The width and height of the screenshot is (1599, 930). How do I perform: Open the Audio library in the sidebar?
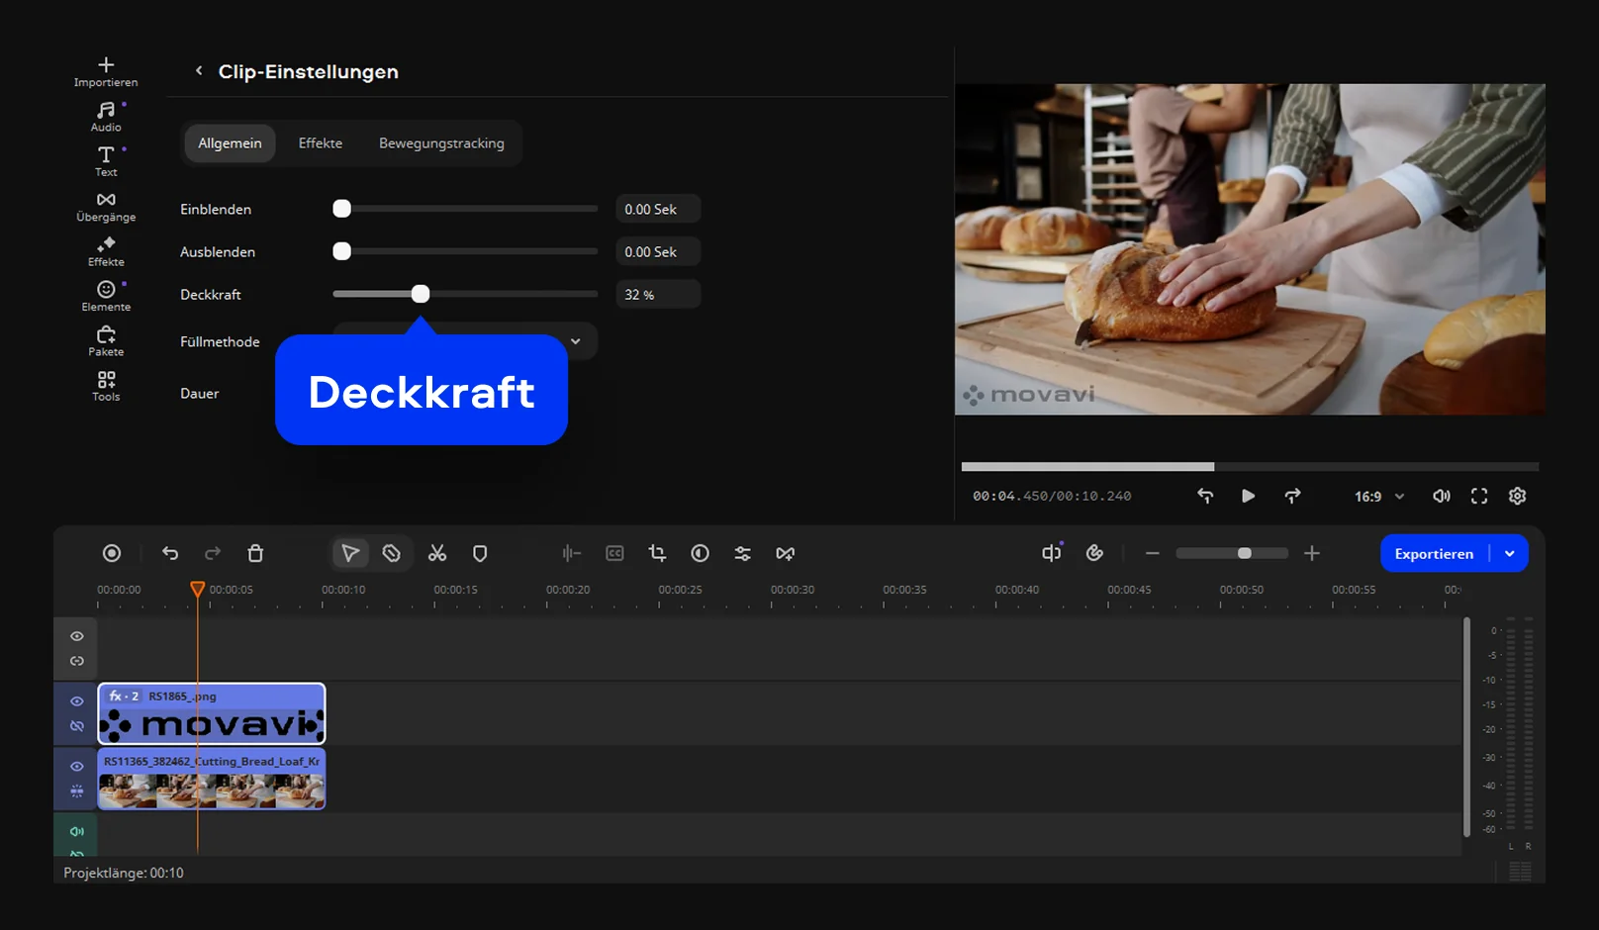pyautogui.click(x=106, y=117)
